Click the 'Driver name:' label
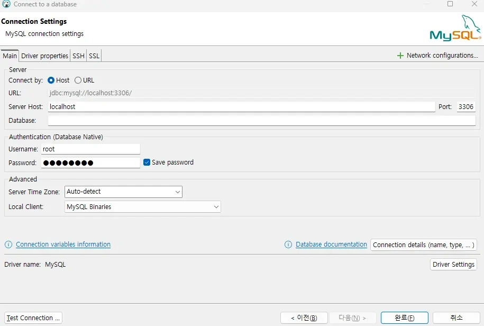This screenshot has width=484, height=326. (22, 265)
